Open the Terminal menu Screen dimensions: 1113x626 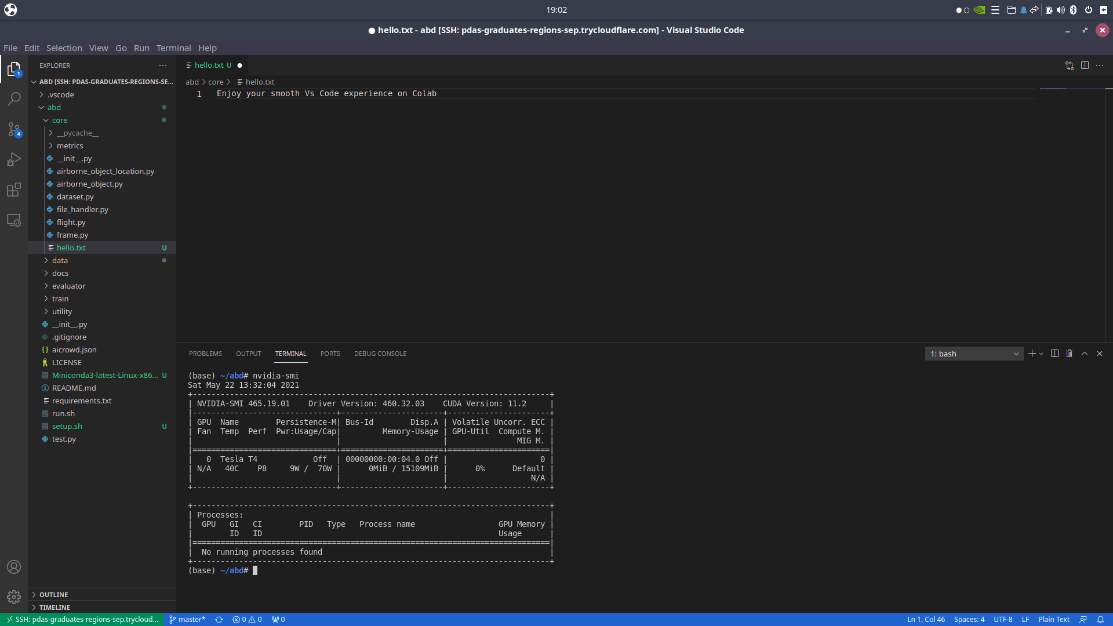173,48
